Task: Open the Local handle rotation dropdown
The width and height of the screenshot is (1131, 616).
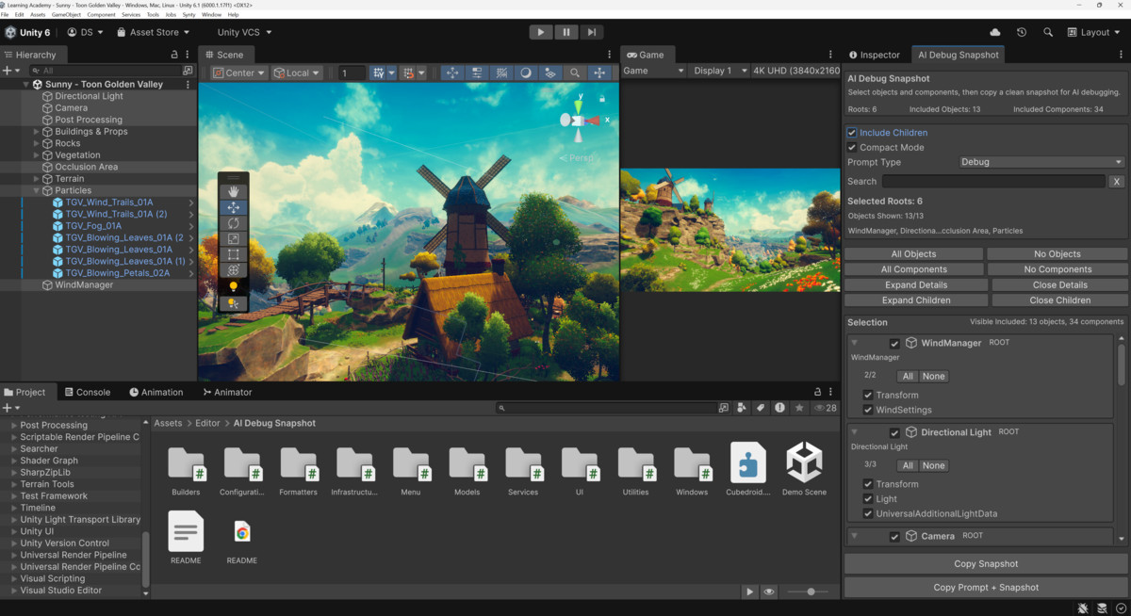Action: [297, 73]
